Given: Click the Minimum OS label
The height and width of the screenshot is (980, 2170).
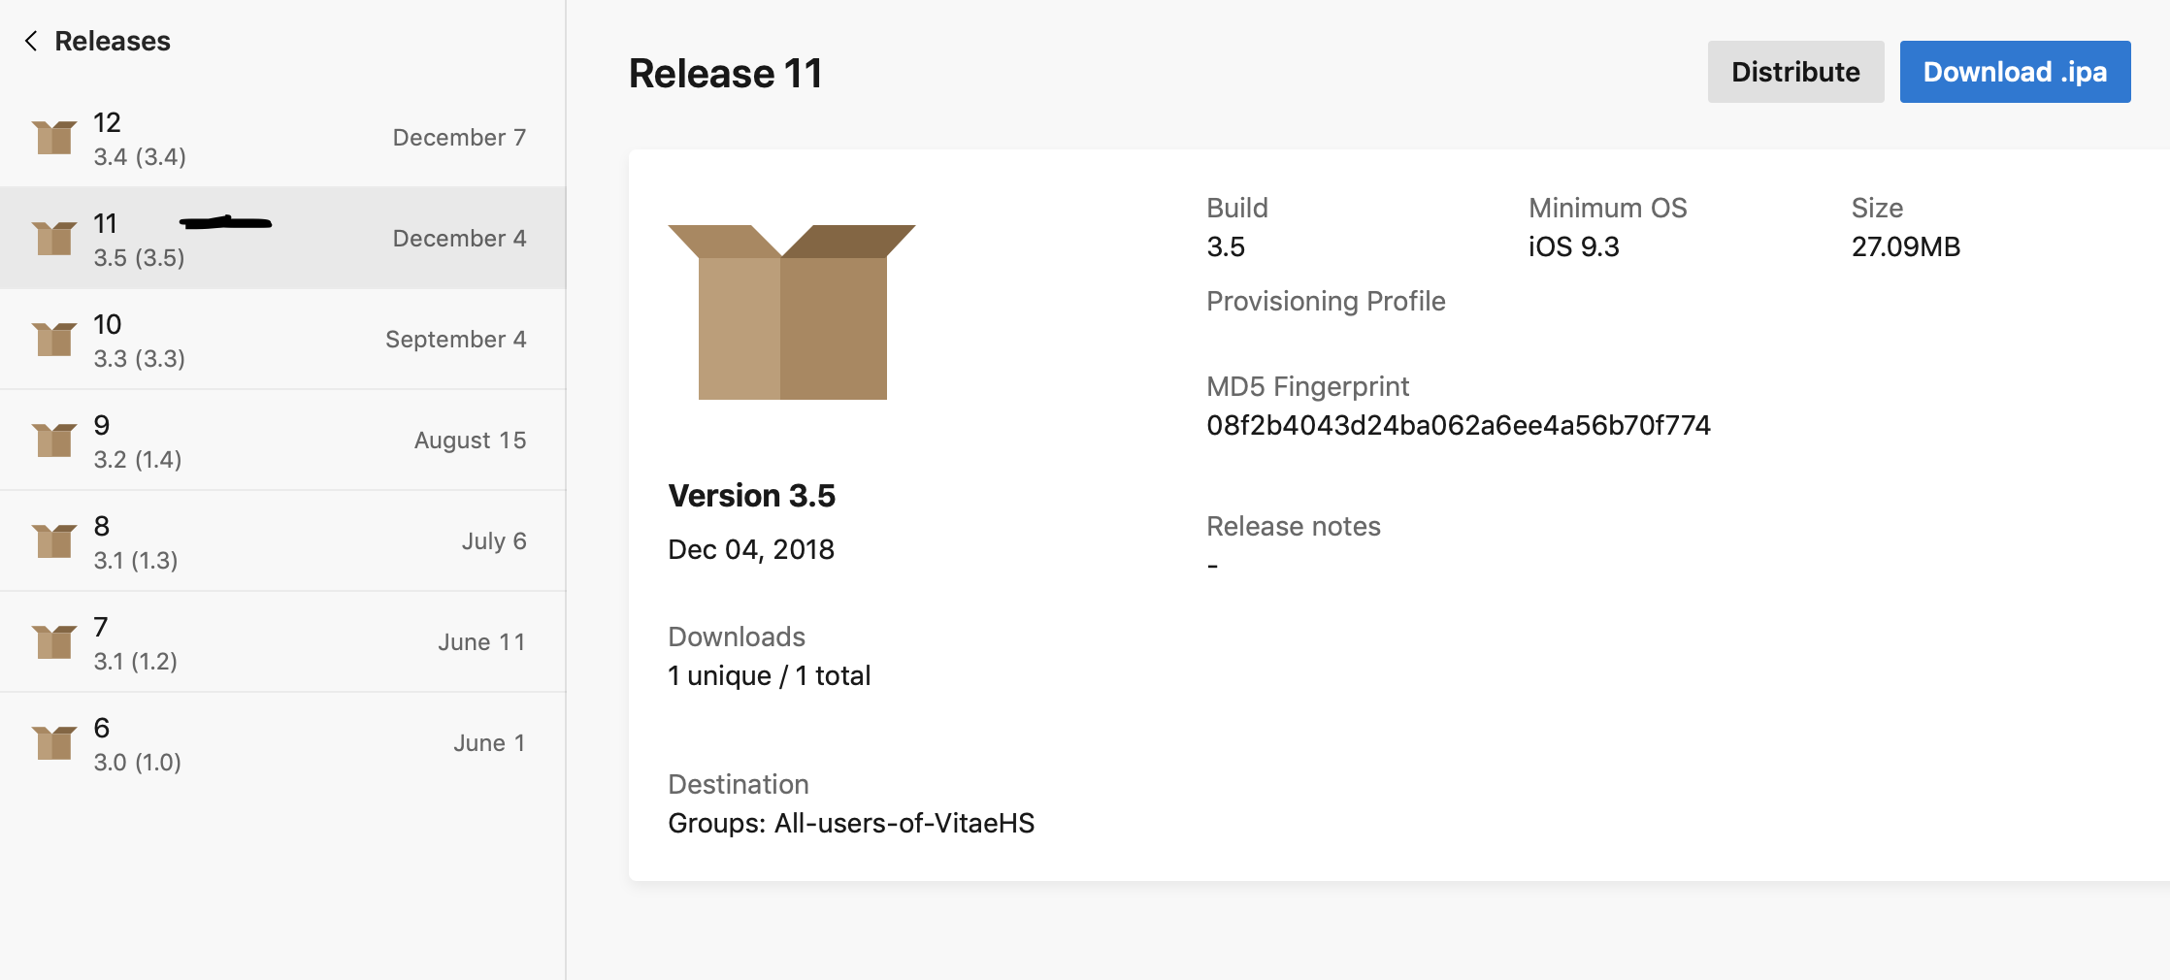Looking at the screenshot, I should pyautogui.click(x=1608, y=208).
